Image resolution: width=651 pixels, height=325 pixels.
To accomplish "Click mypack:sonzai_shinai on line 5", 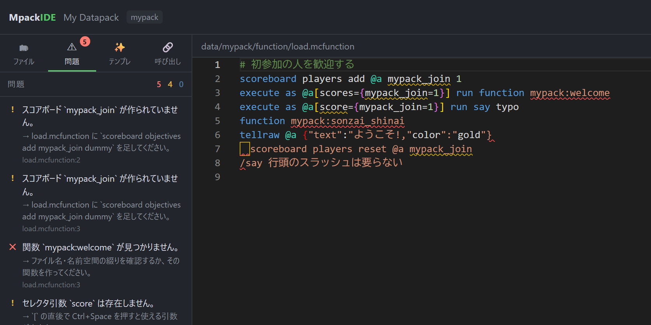I will coord(348,121).
